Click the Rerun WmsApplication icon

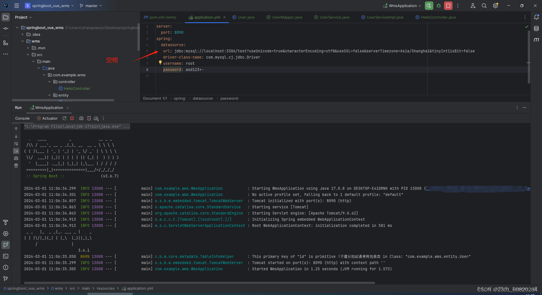pos(64,118)
